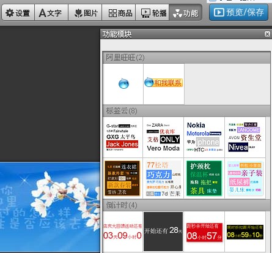Close the 功能模块 panel
The width and height of the screenshot is (272, 253).
(x=267, y=34)
